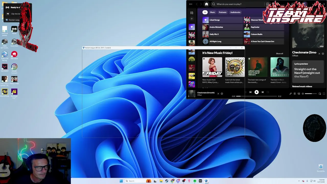This screenshot has width=327, height=184.
Task: Open VALORANT desktop shortcut
Action: tap(5, 67)
